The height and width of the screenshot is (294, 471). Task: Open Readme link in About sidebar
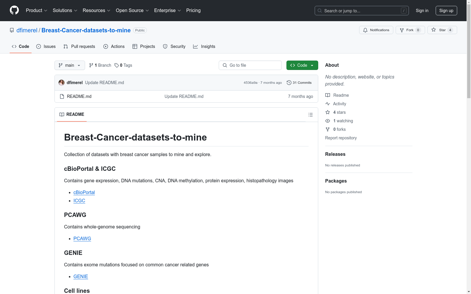pos(337,95)
